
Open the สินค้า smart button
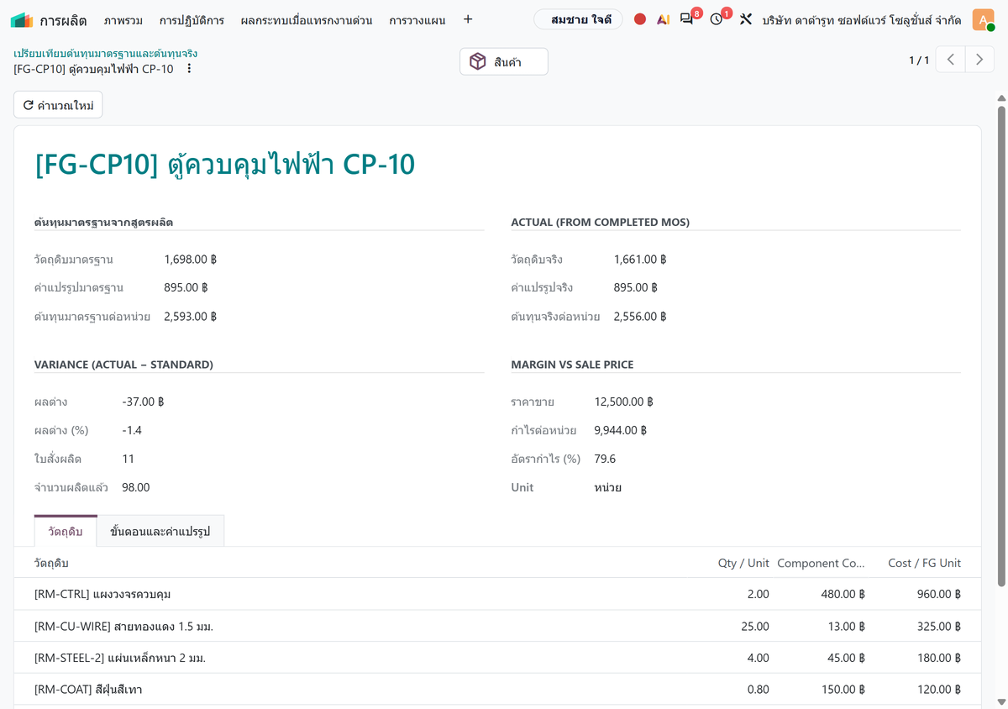(x=504, y=61)
